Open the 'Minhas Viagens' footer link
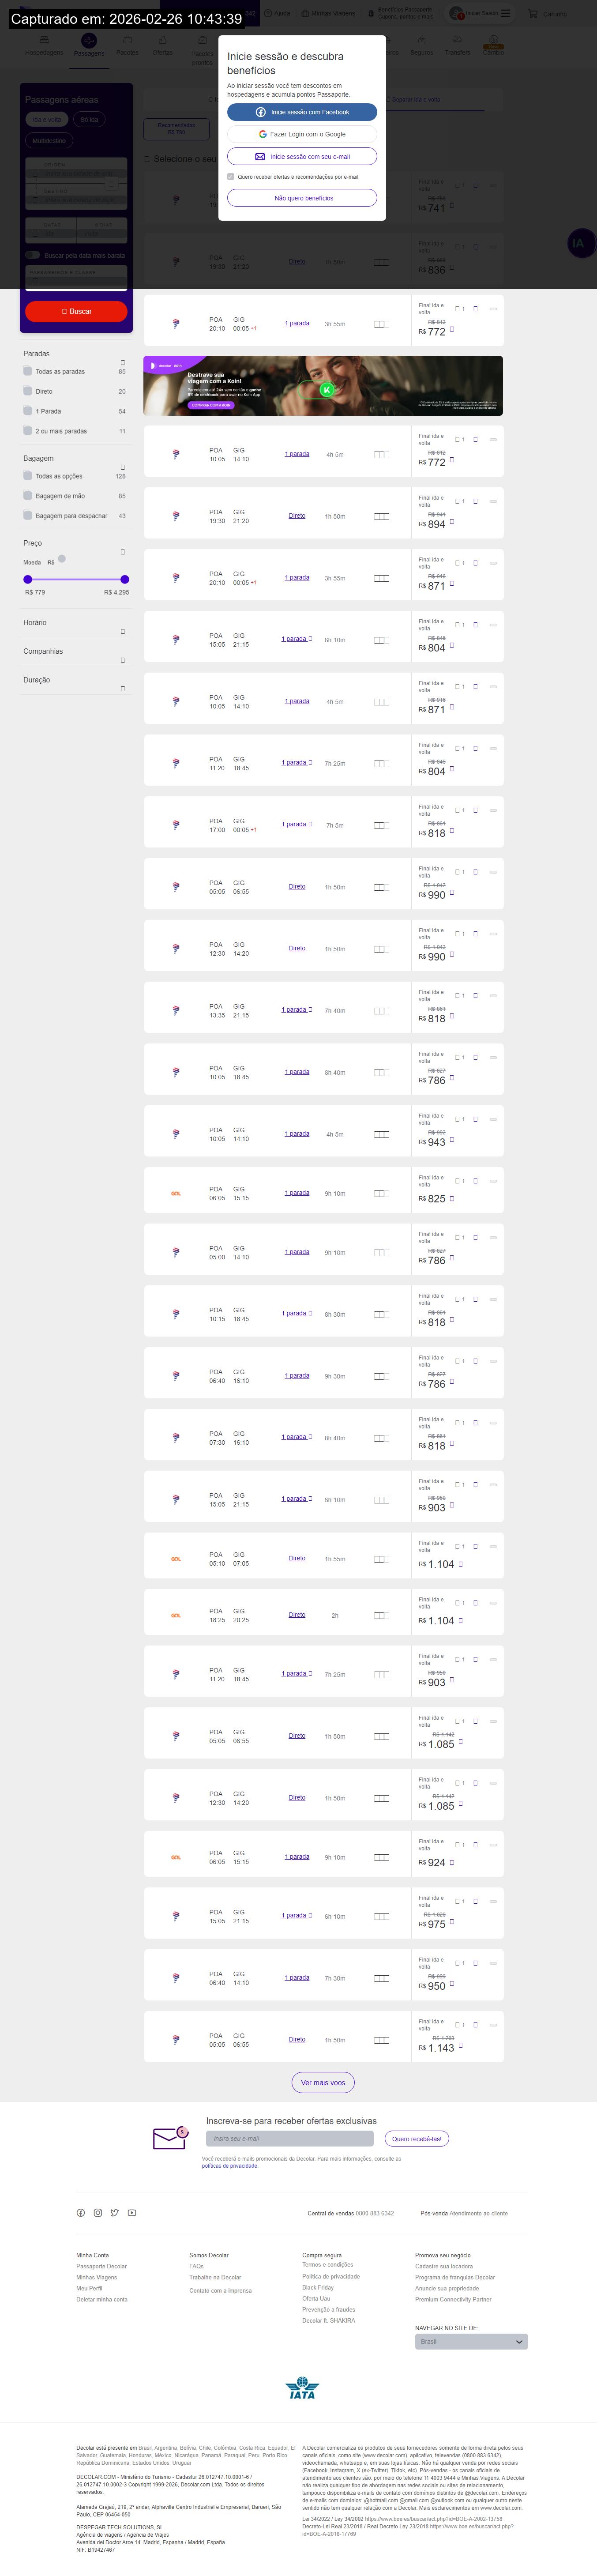Viewport: 597px width, 2576px height. pyautogui.click(x=96, y=2277)
